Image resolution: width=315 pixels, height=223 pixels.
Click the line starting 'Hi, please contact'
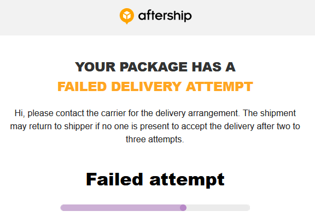tap(155, 113)
